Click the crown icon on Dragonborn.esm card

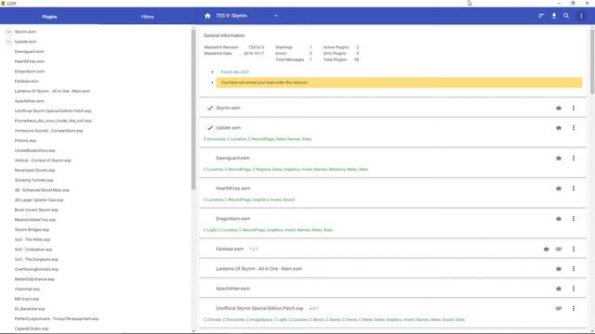pos(559,219)
